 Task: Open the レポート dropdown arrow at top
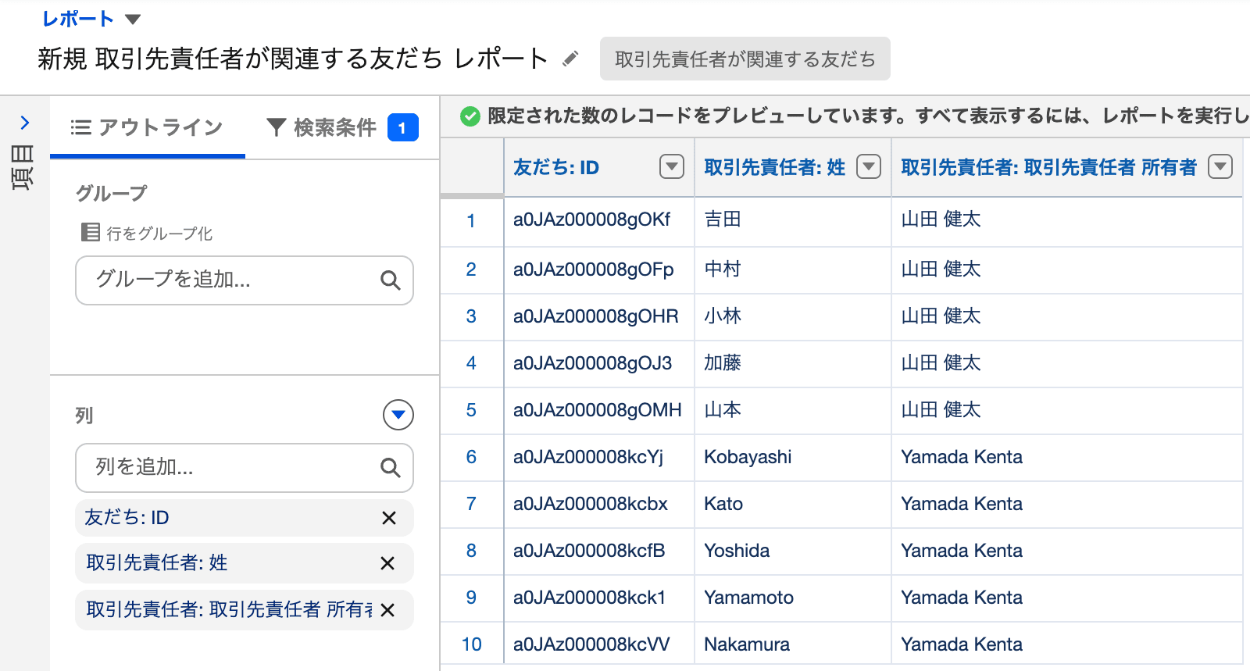coord(133,20)
